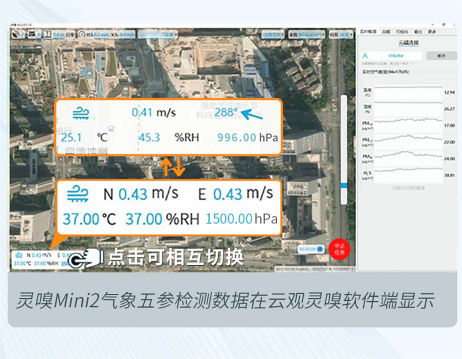The height and width of the screenshot is (359, 462).
Task: Switch to the 实时数据 tab
Action: click(x=368, y=32)
